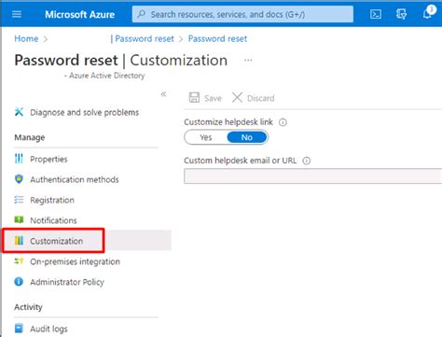The width and height of the screenshot is (442, 337).
Task: Open the Directories and subscriptions filter icon
Action: pyautogui.click(x=401, y=14)
